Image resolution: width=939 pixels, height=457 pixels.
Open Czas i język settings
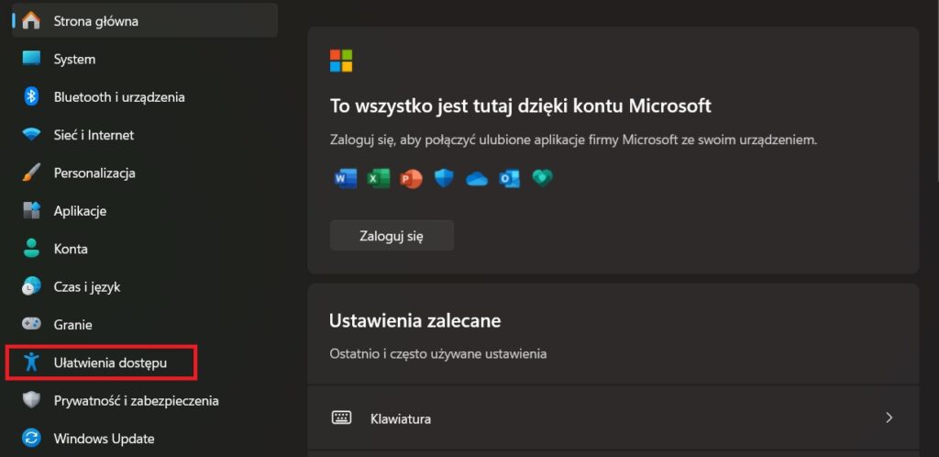[87, 287]
